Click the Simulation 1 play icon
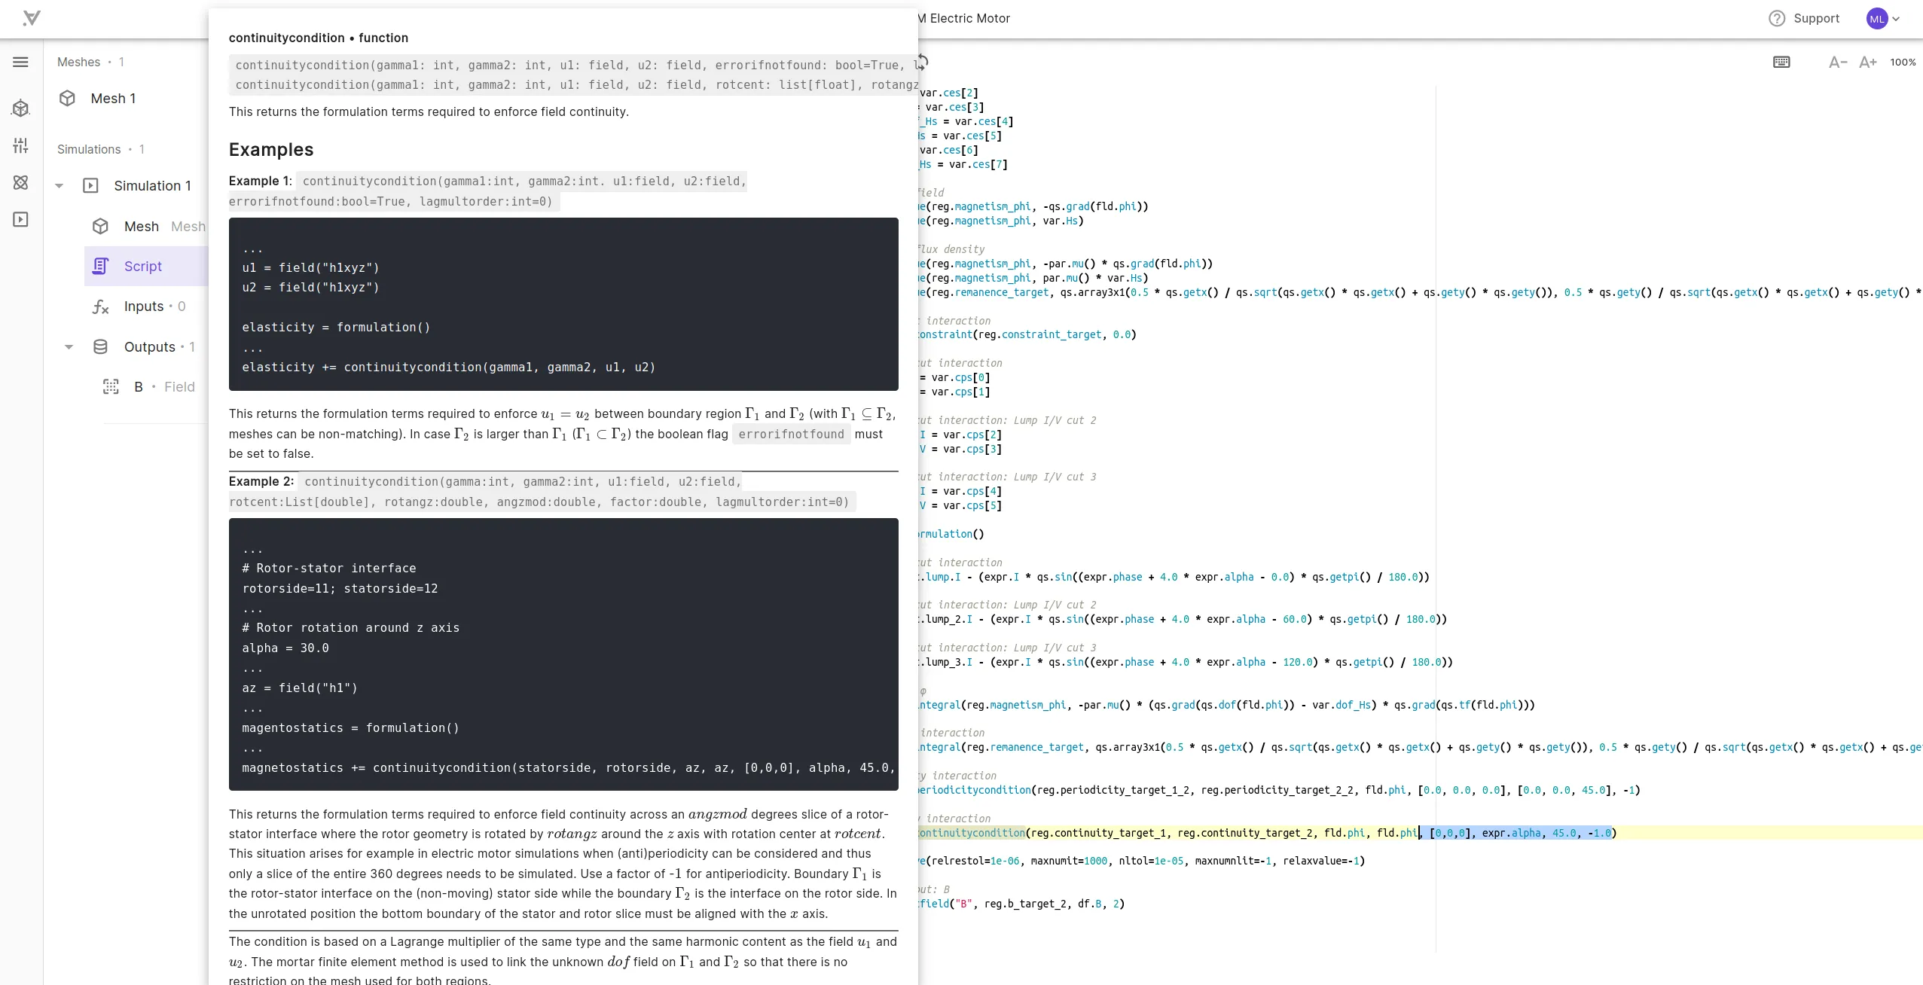 coord(90,185)
